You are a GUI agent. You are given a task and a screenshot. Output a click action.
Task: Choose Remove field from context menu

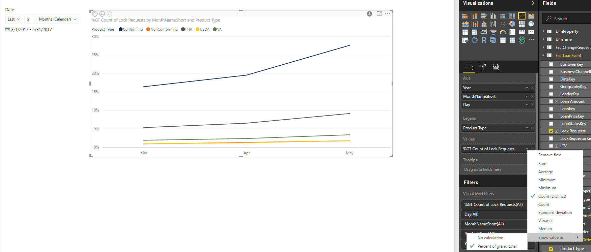pos(550,155)
